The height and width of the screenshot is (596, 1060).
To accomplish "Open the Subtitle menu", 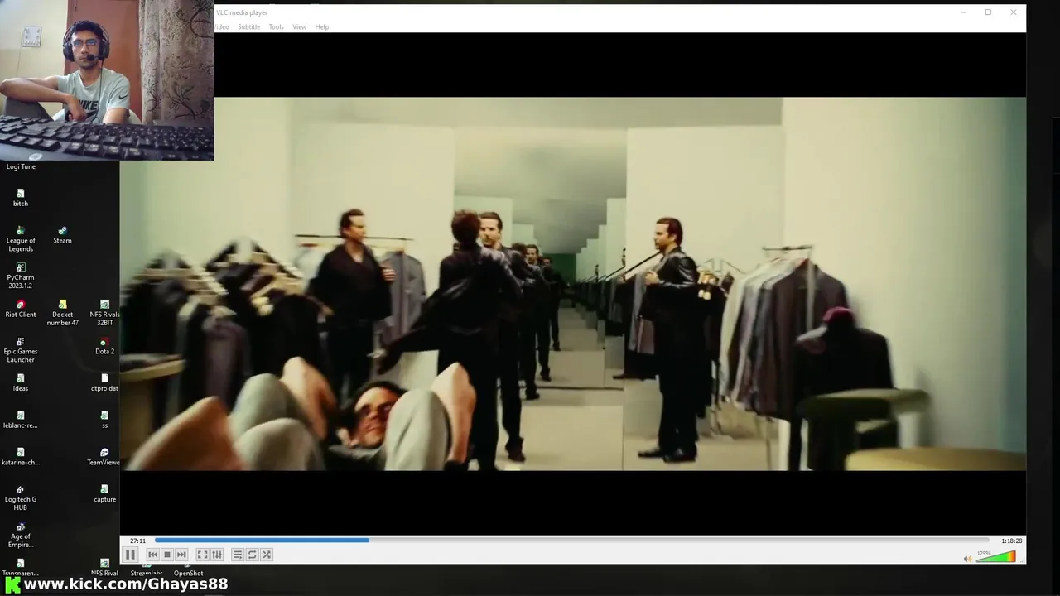I will click(248, 27).
